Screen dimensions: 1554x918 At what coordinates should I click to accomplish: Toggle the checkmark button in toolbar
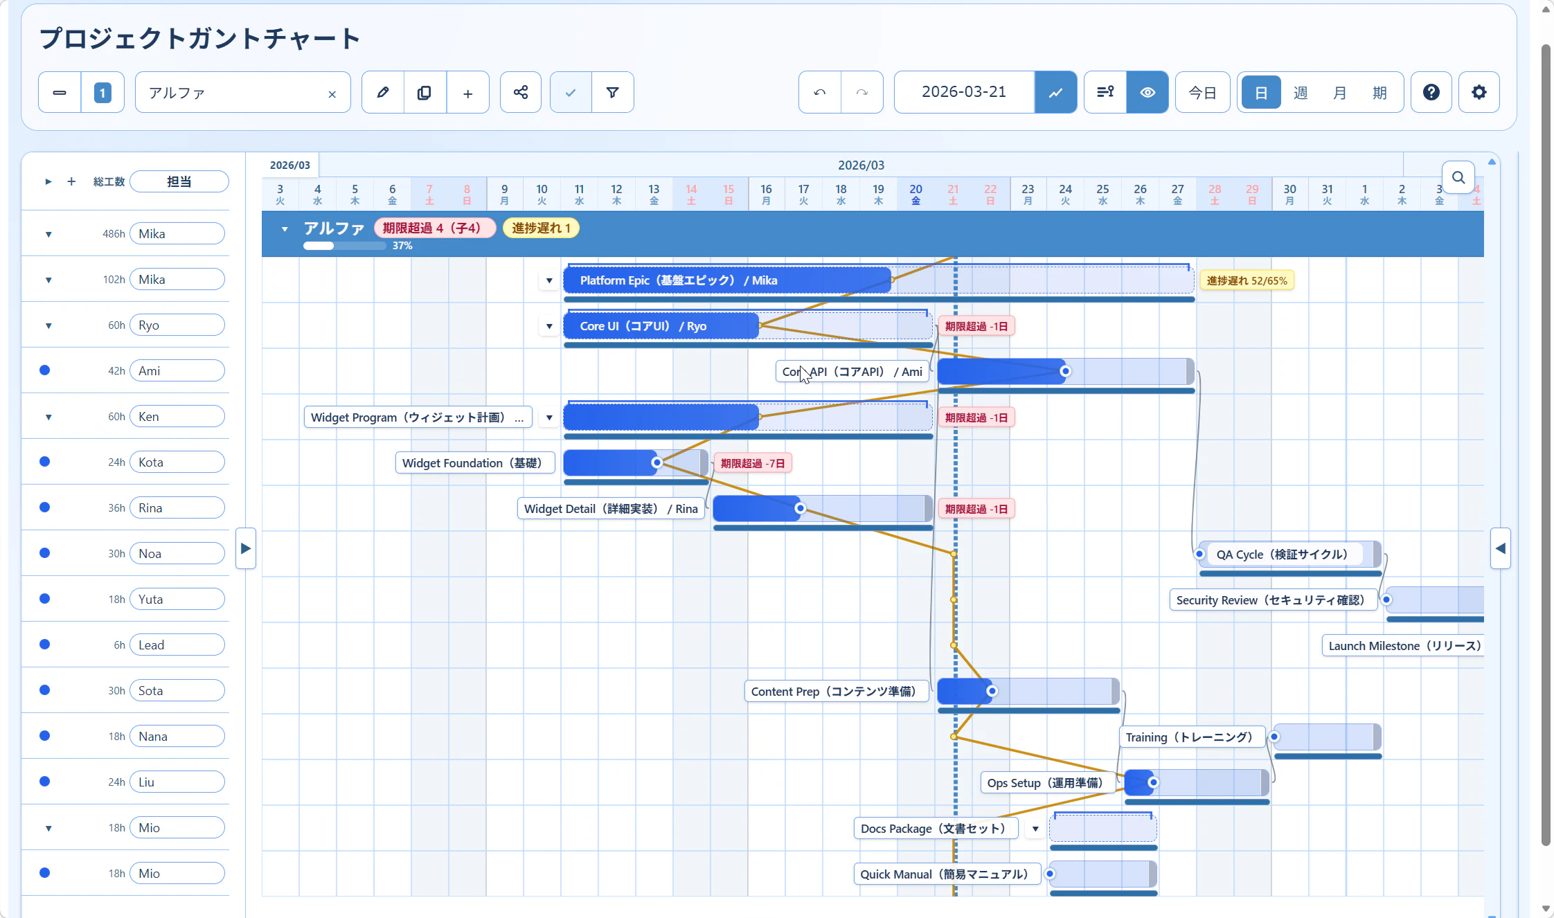[570, 92]
